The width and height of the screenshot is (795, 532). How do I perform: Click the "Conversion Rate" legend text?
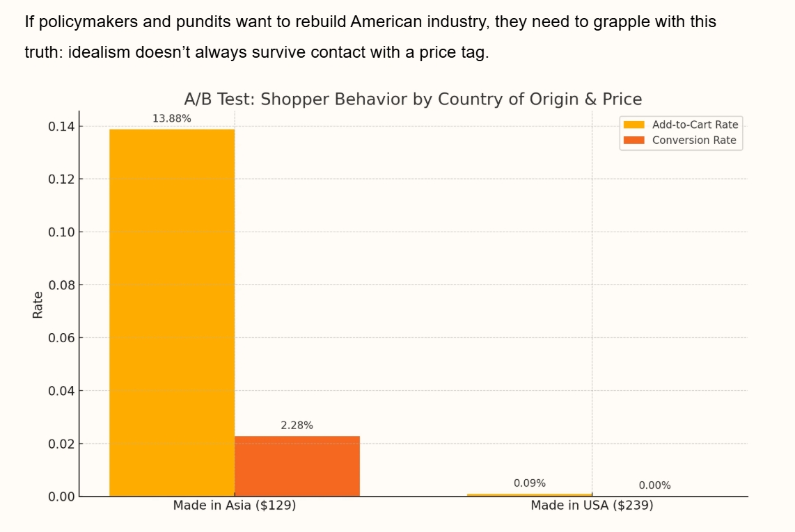tap(693, 140)
